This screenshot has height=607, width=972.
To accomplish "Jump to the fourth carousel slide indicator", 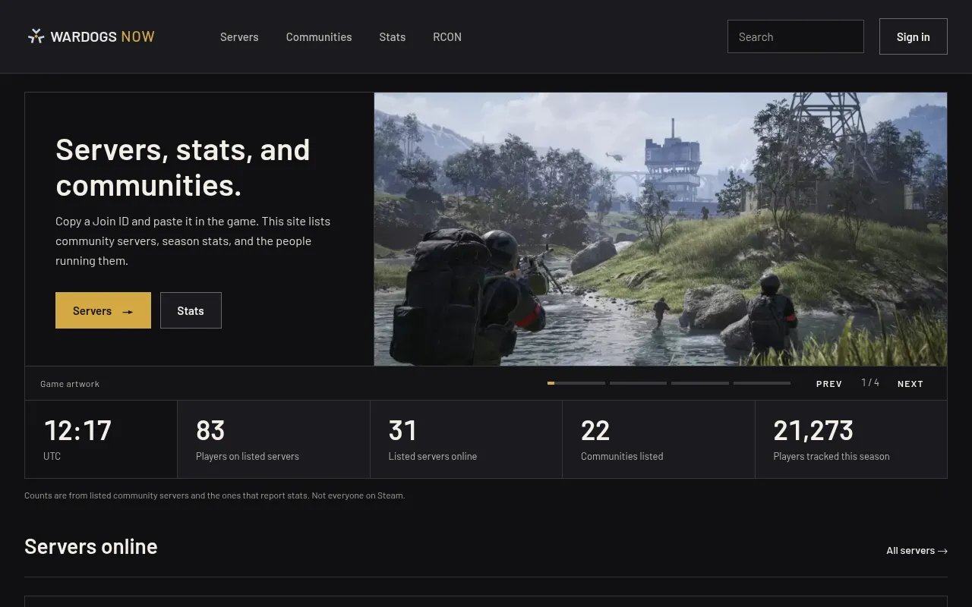I will pos(762,383).
